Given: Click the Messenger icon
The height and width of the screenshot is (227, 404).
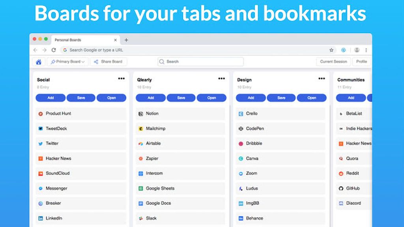Looking at the screenshot, I should 41,188.
